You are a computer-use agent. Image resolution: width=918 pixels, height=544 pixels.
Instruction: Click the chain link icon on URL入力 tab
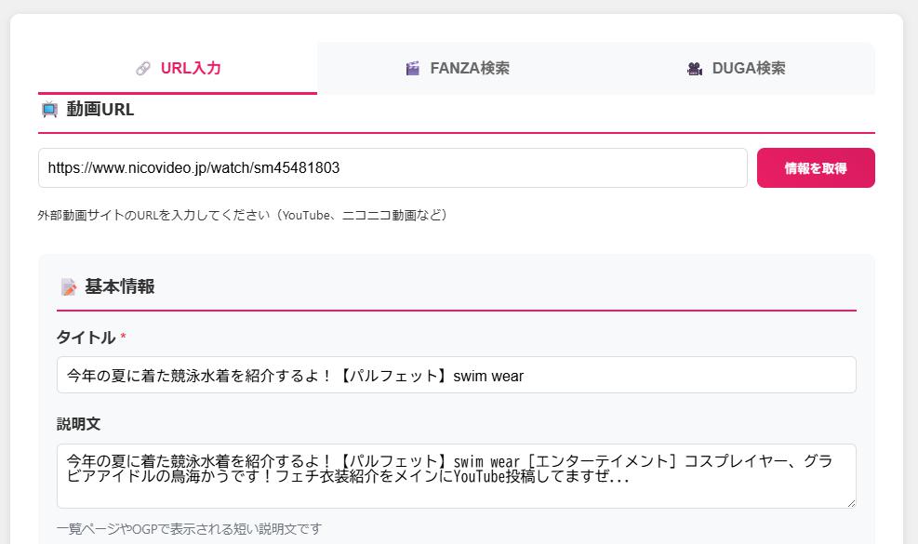coord(142,69)
